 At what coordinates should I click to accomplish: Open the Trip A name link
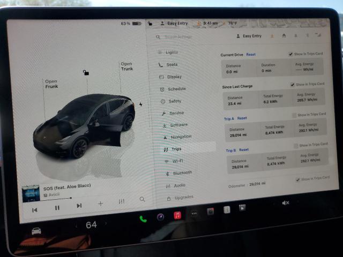229,119
